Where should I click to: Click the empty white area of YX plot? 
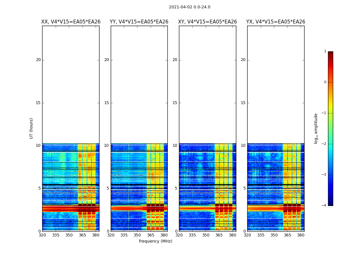tap(276, 84)
